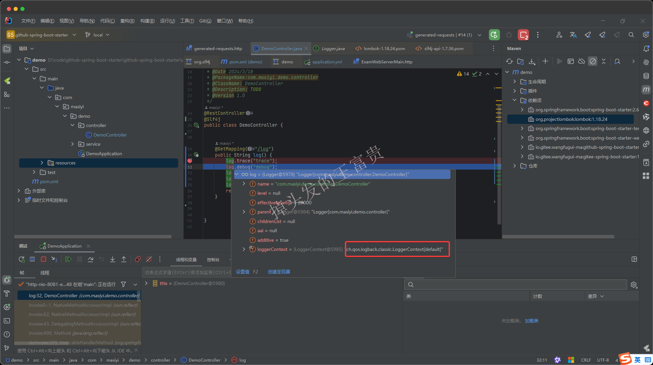The width and height of the screenshot is (653, 365).
Task: Stop the debug session with red square
Action: click(x=44, y=259)
